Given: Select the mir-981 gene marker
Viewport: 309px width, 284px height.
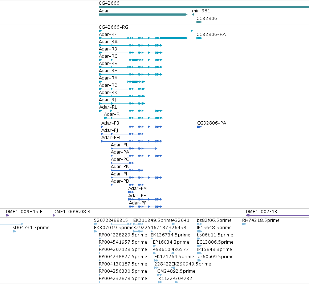Looking at the screenshot, I should coord(193,15).
